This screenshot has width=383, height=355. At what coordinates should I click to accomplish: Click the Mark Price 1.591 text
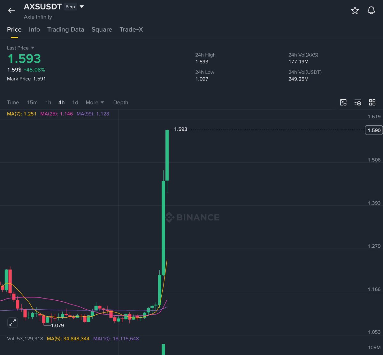point(27,79)
